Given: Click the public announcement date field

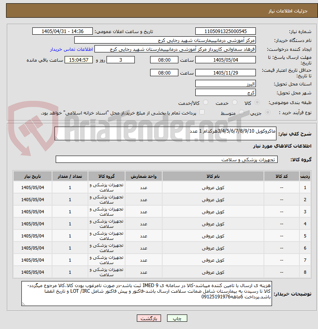Looking at the screenshot, I should [x=63, y=31].
